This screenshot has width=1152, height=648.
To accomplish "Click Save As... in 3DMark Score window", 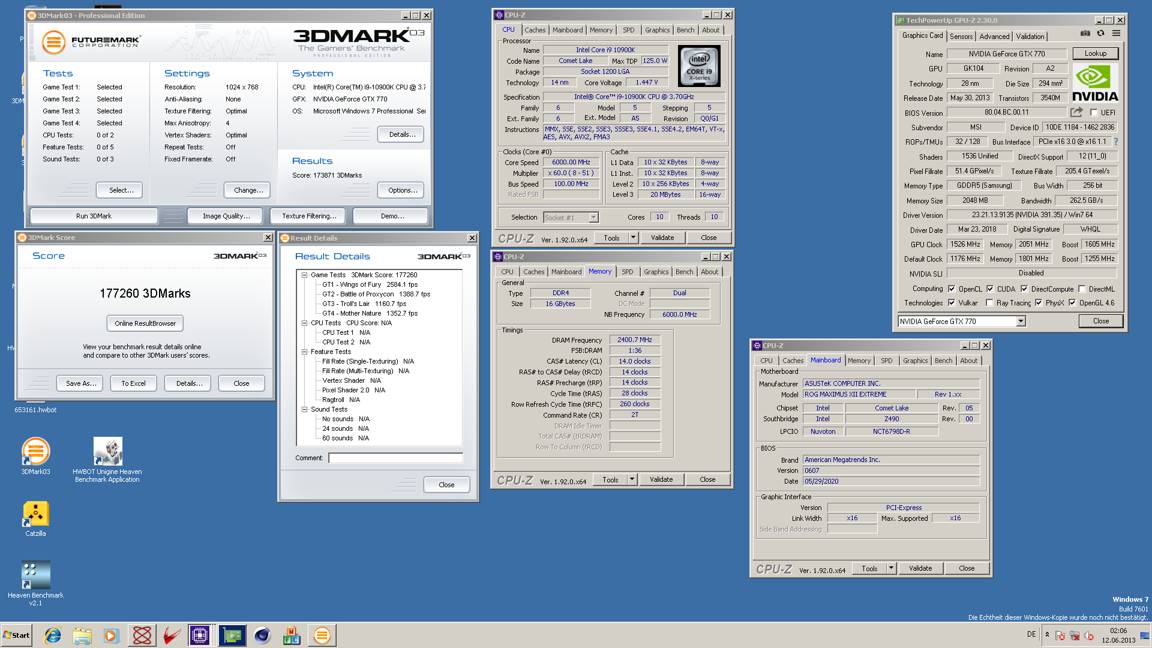I will [81, 383].
